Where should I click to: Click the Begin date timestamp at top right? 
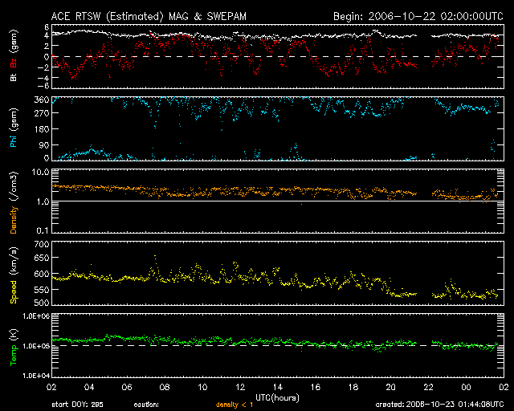point(418,16)
